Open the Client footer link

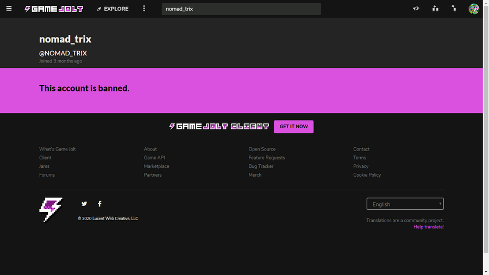[45, 158]
